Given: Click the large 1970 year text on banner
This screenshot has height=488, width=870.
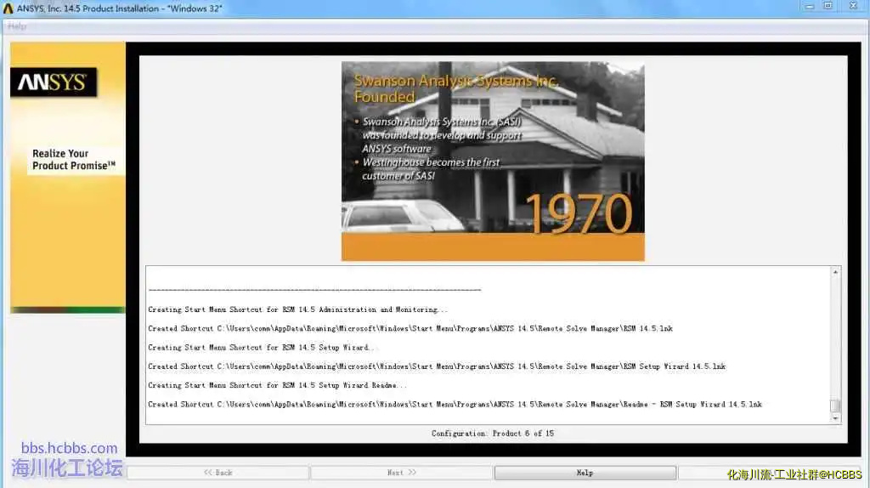Looking at the screenshot, I should [x=578, y=213].
